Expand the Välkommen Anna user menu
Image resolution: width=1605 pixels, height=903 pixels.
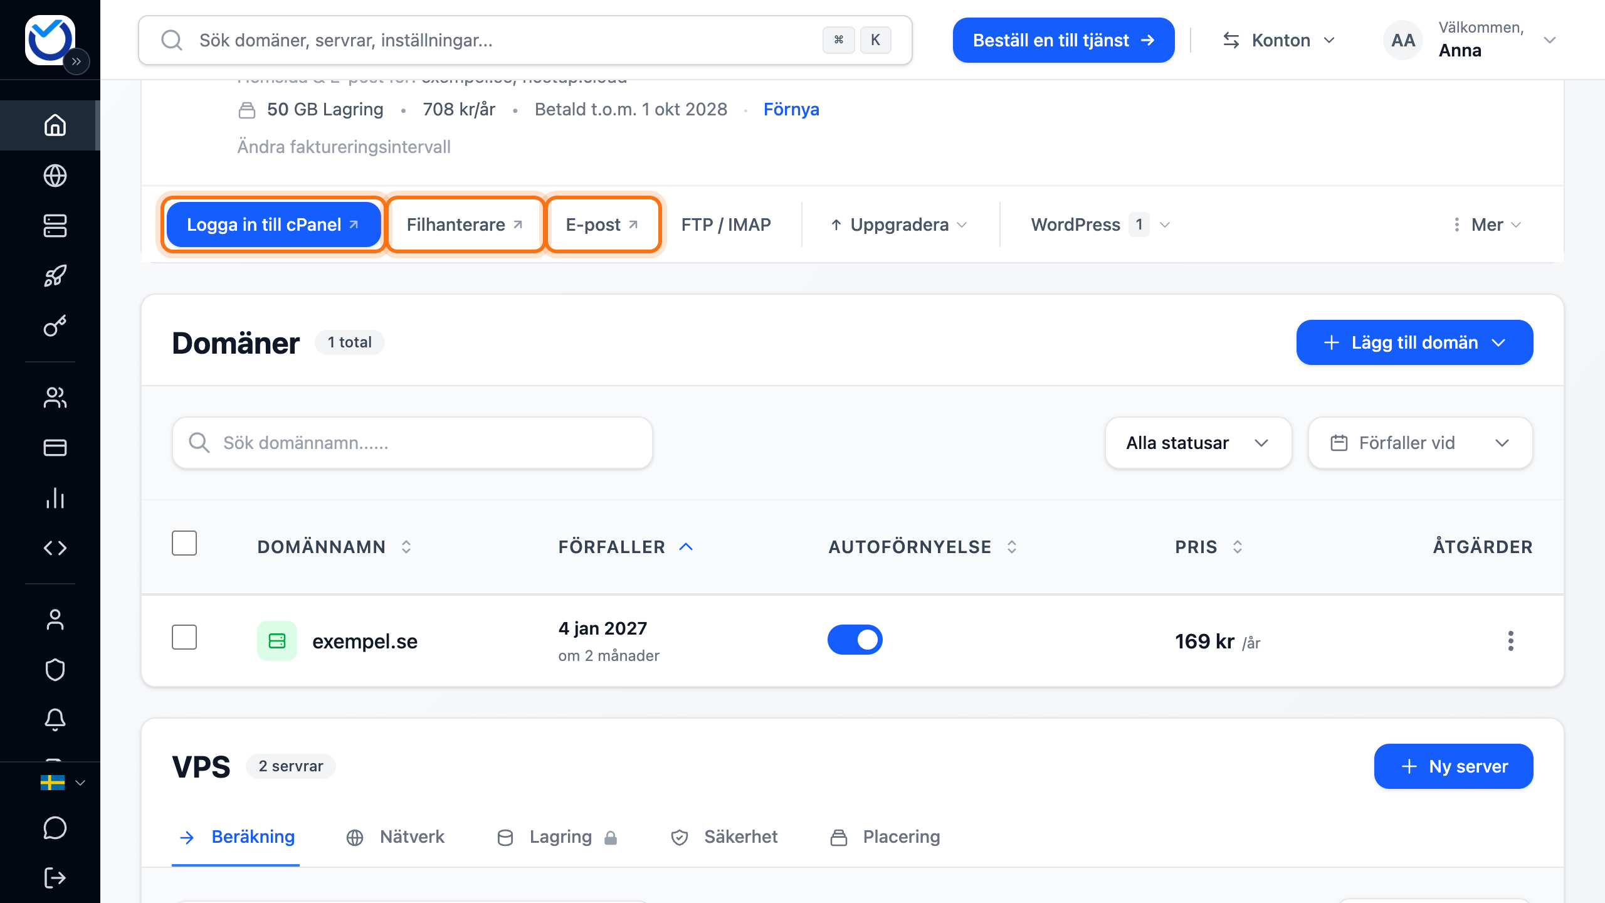1470,40
